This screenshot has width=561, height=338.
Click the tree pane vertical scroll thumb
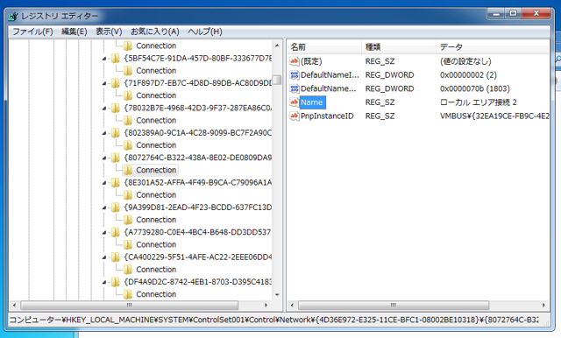[x=277, y=80]
